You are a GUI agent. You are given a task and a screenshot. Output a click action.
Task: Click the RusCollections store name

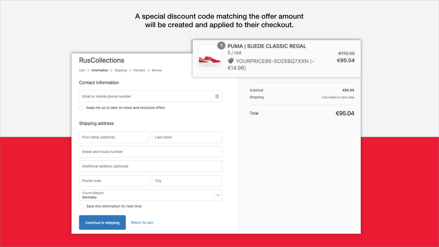(x=102, y=60)
